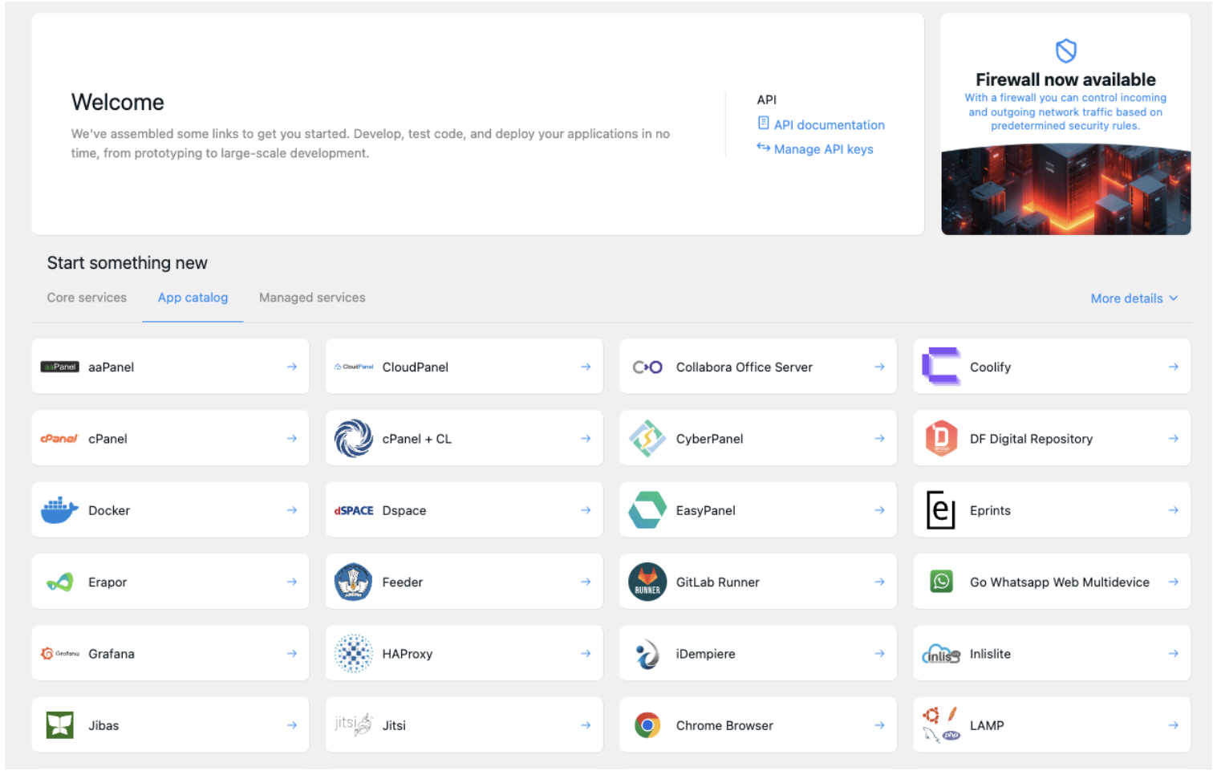Click the aaPanel logo icon
Viewport: 1213px width, 775px height.
point(59,367)
